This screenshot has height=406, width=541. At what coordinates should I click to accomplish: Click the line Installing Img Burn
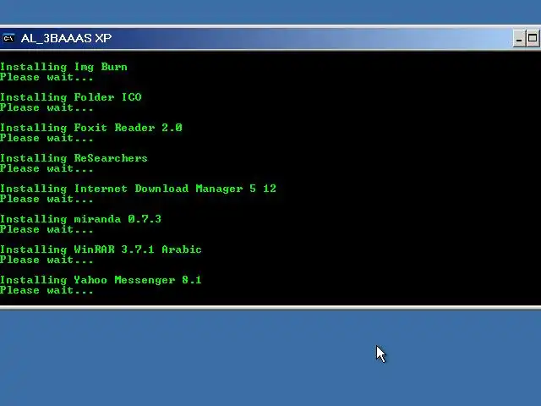pyautogui.click(x=64, y=67)
